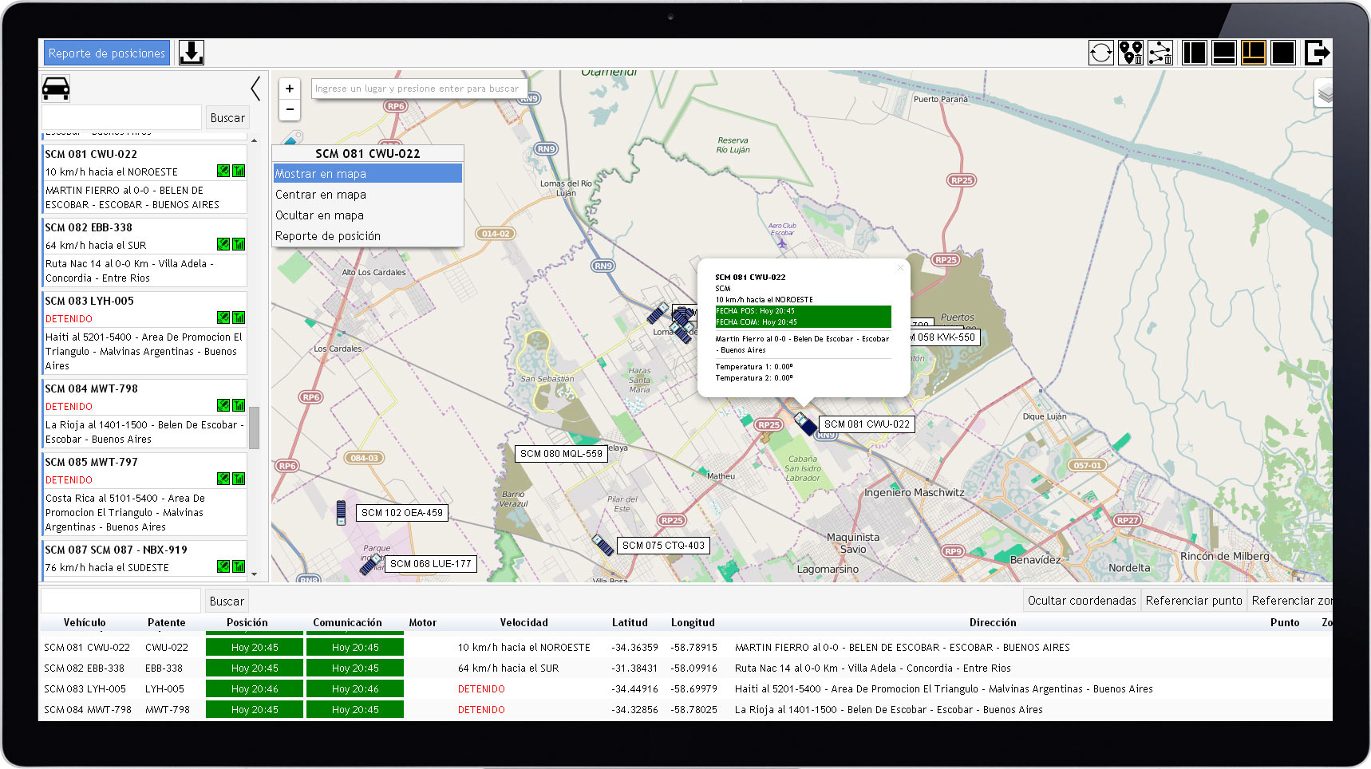Screen dimensions: 1371x769
Task: Click signal bars icon for SCM 082 EBB-338
Action: (x=239, y=244)
